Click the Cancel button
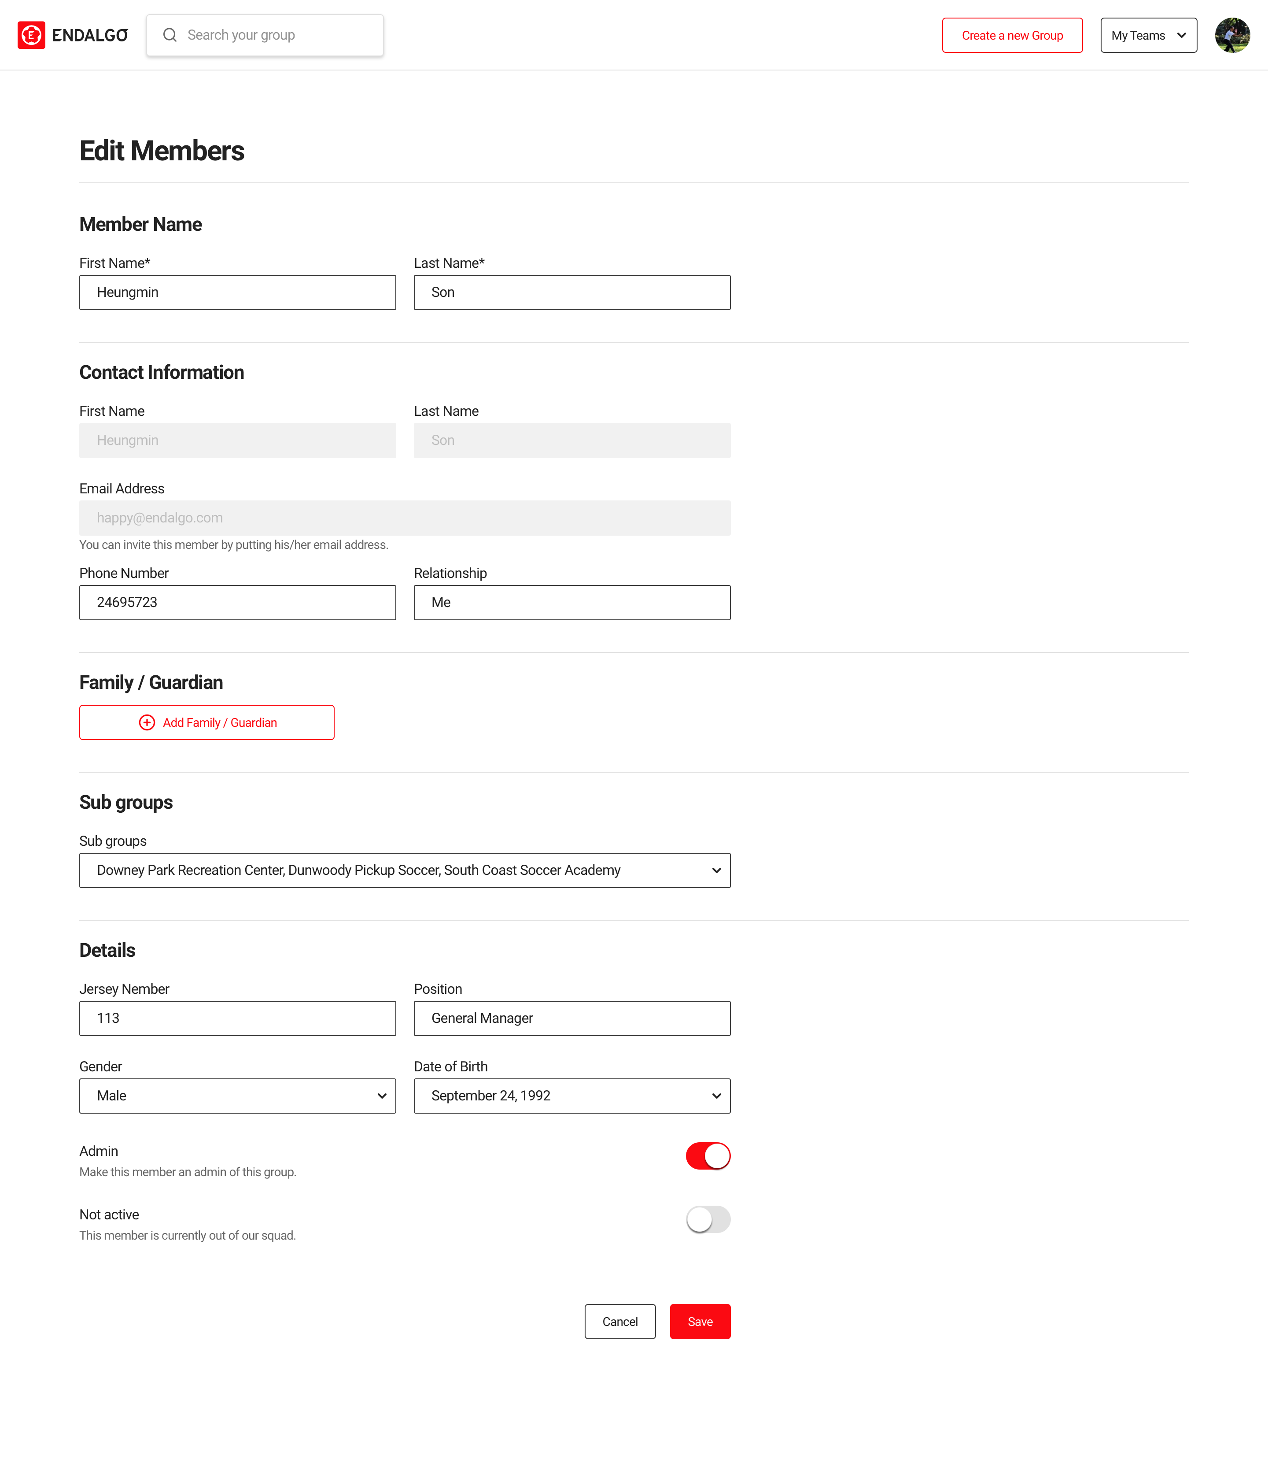Image resolution: width=1268 pixels, height=1459 pixels. pyautogui.click(x=620, y=1322)
